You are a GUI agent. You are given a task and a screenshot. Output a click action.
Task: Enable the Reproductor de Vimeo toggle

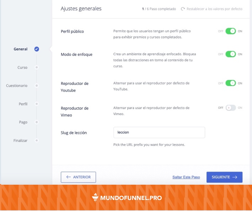[230, 108]
